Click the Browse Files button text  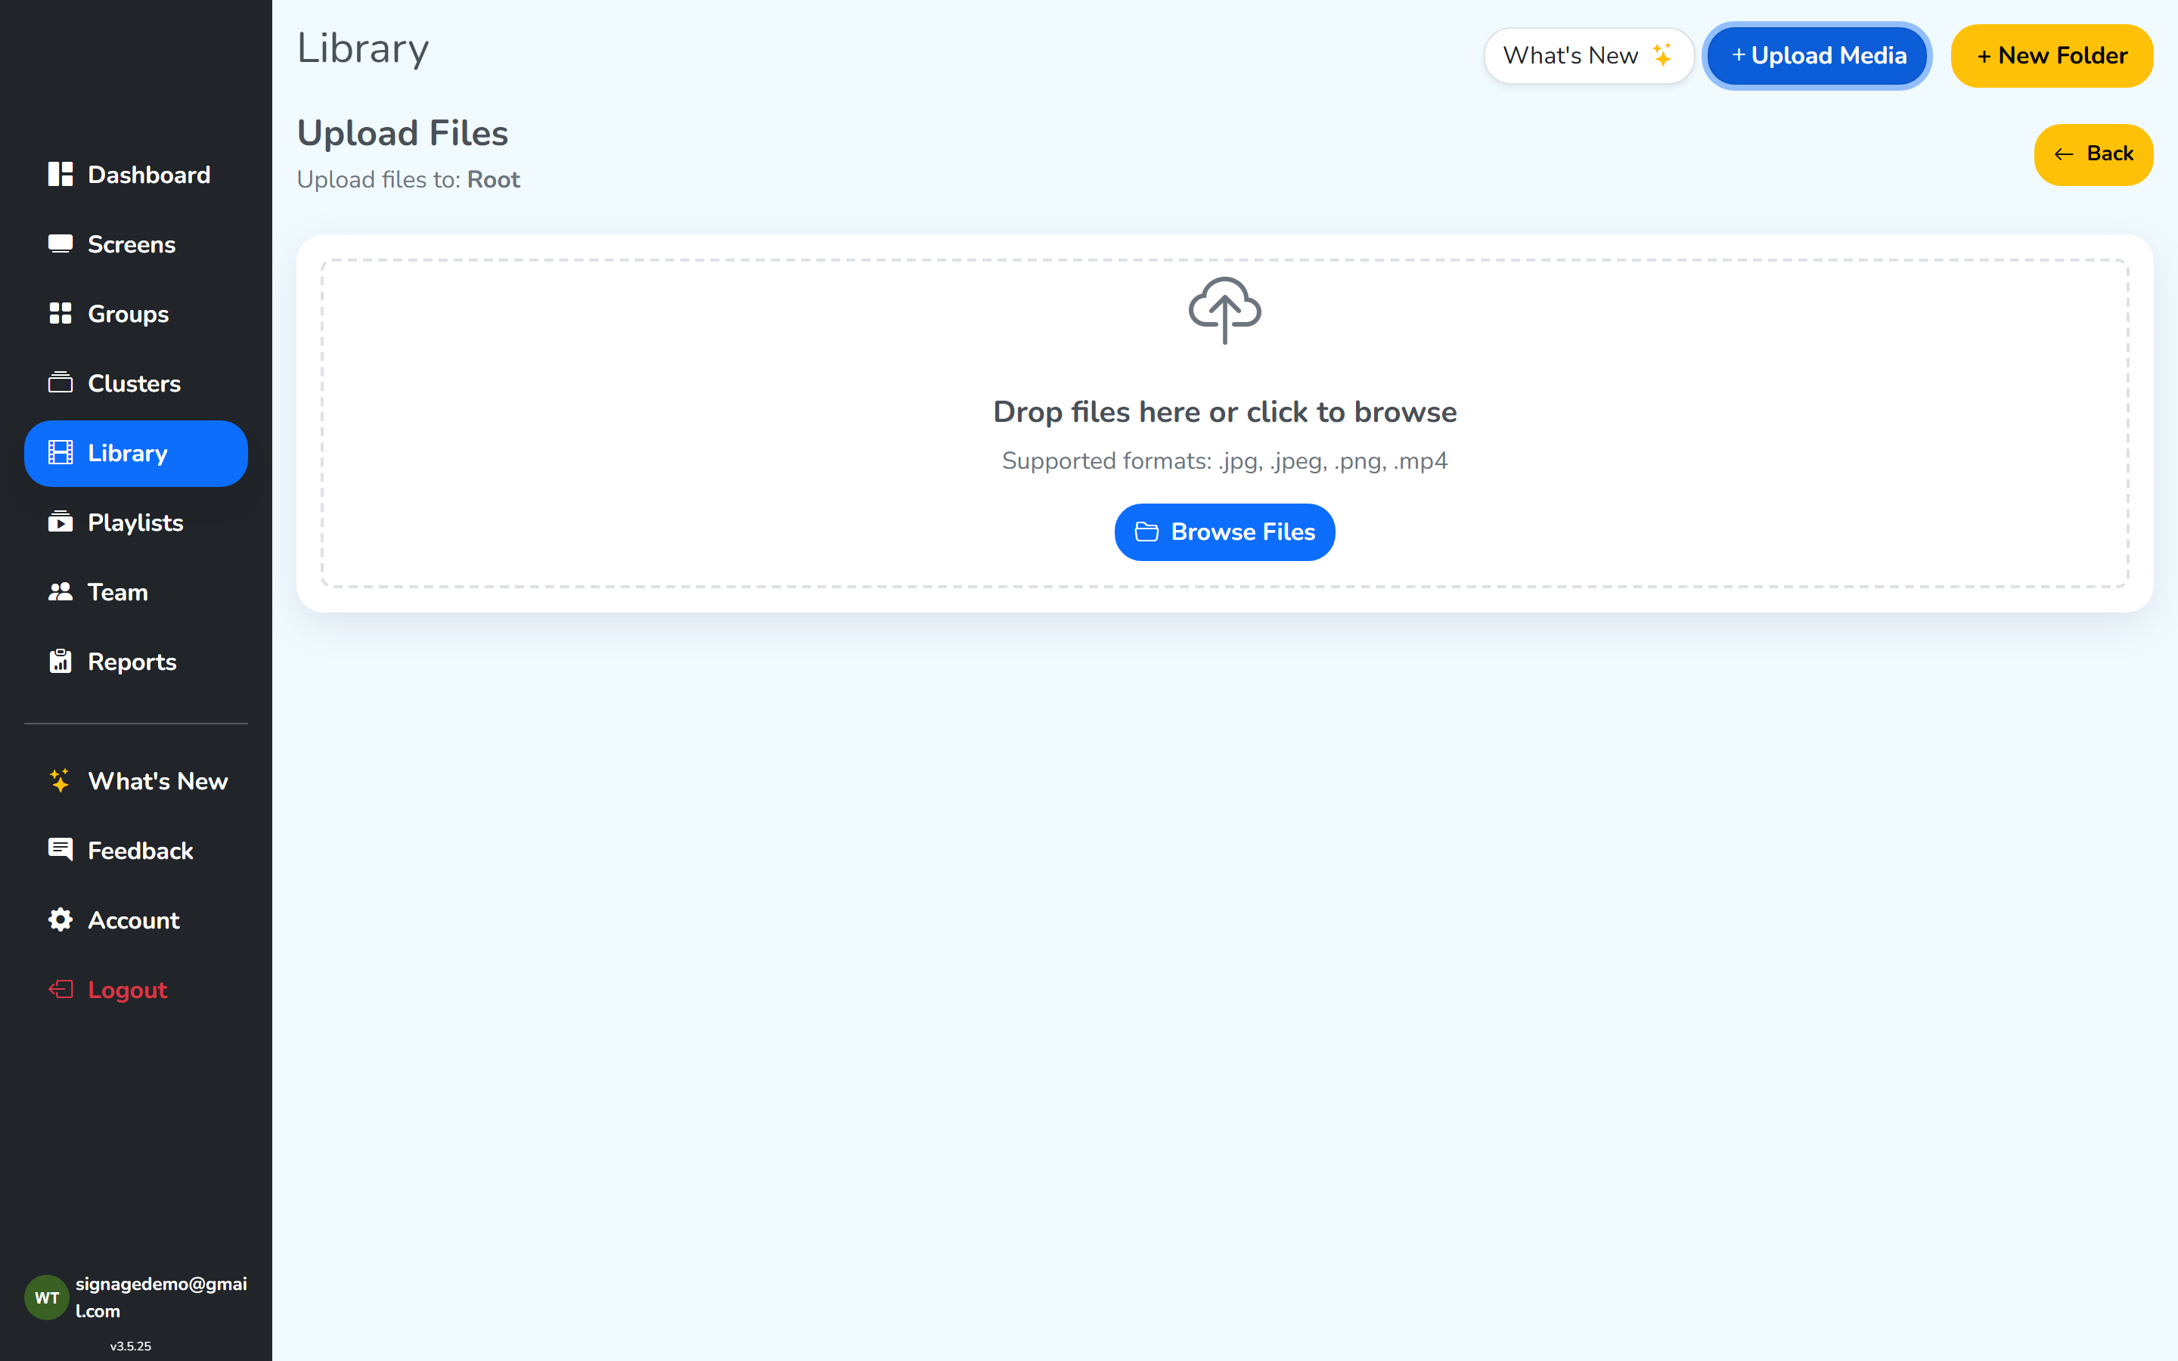point(1243,532)
